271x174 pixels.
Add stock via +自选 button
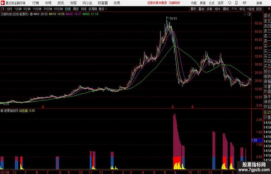(x=251, y=9)
